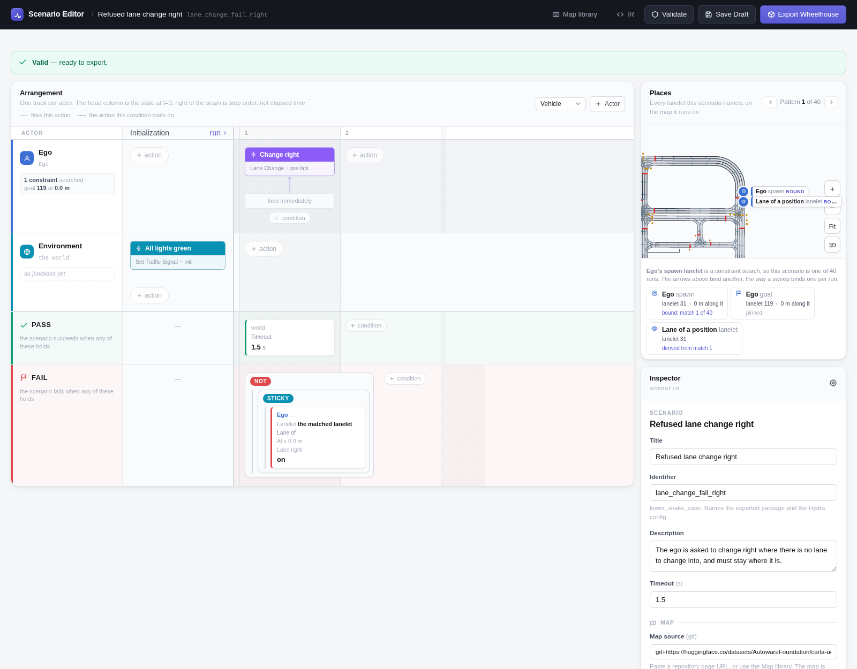857x669 pixels.
Task: Open the Change right action card
Action: point(290,162)
